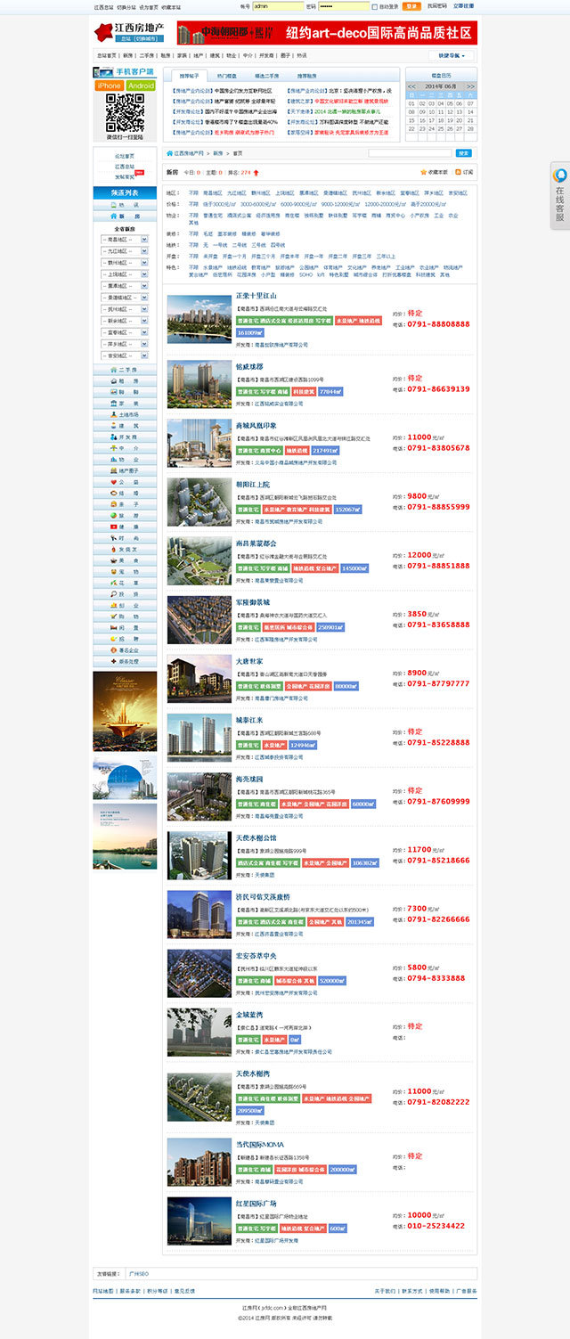Click the 公益 heart icon in sidebar
This screenshot has height=1339, width=570.
113,481
